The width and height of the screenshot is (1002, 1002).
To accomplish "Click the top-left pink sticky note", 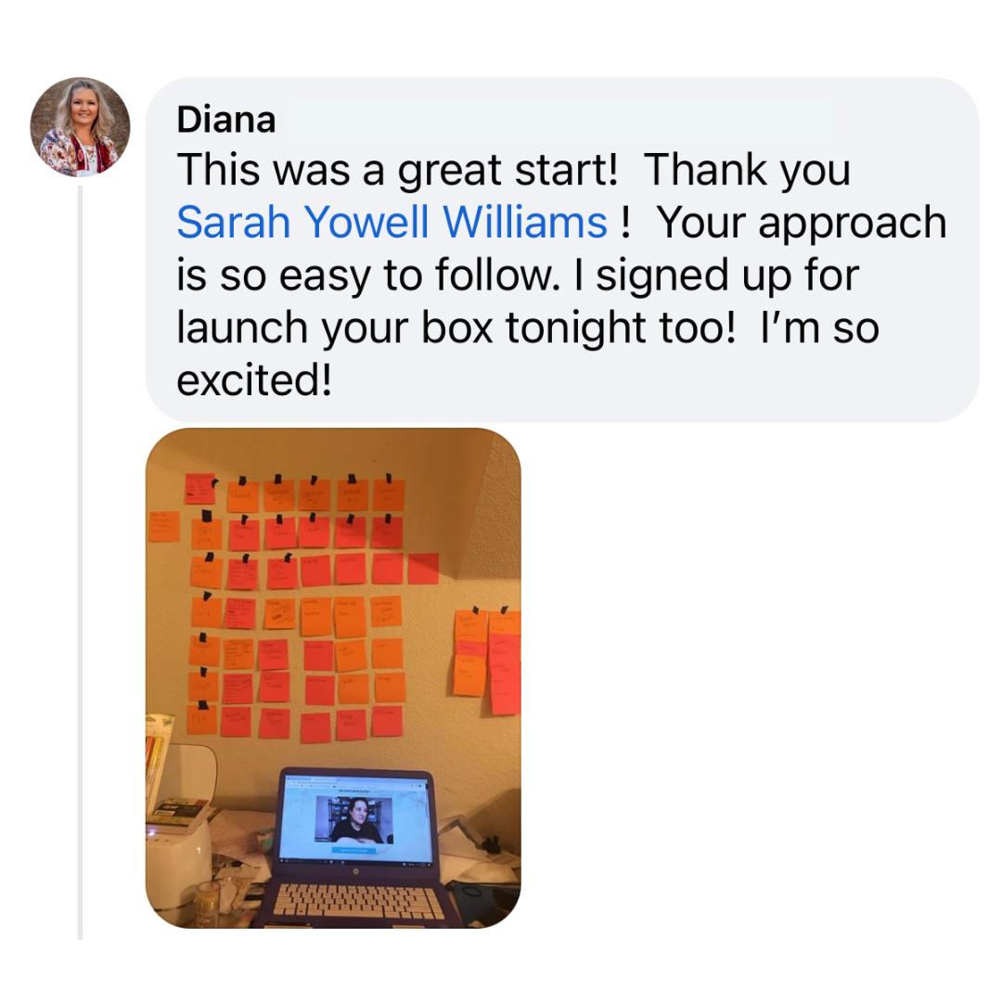I will 200,489.
